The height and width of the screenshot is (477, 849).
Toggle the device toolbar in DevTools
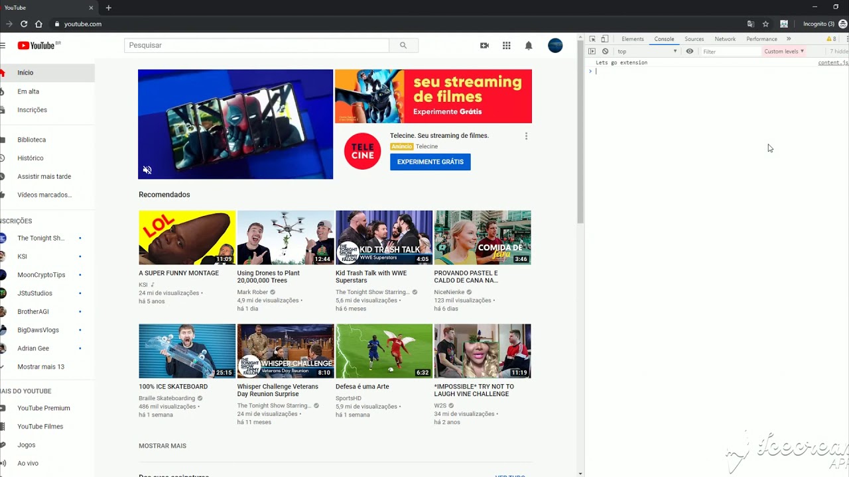click(x=604, y=39)
